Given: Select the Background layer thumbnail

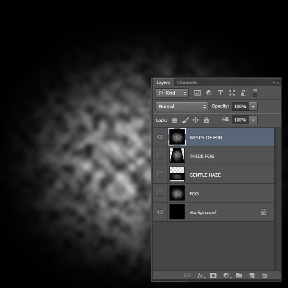Looking at the screenshot, I should [x=177, y=212].
